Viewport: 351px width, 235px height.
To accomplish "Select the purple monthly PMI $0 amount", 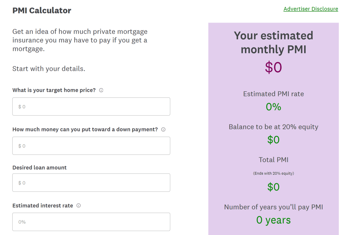I will (x=273, y=67).
